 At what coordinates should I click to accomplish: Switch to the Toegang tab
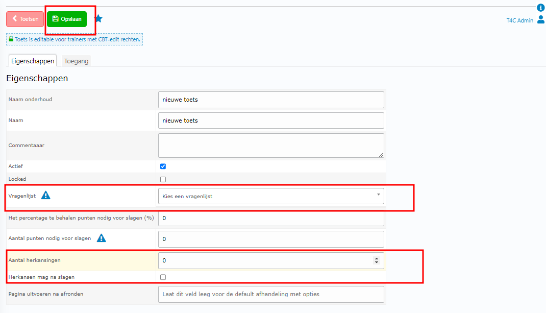click(76, 61)
